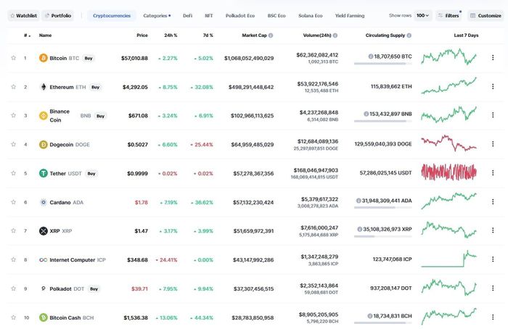Image resolution: width=508 pixels, height=329 pixels.
Task: Click Buy button next to Tether
Action: click(x=91, y=174)
